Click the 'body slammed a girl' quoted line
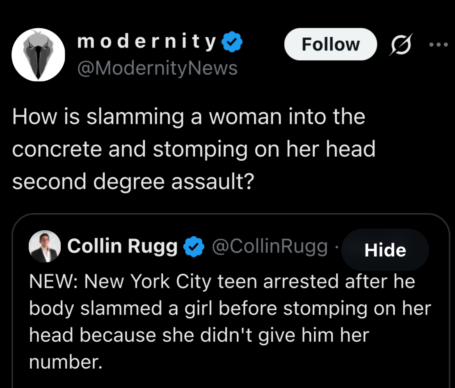 [230, 309]
